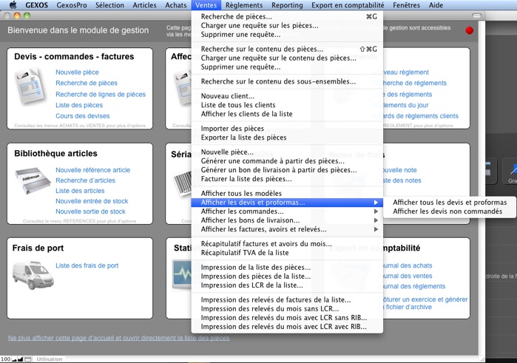Choose Recherche sur le contenu des pièces...
The width and height of the screenshot is (517, 363).
[x=287, y=49]
